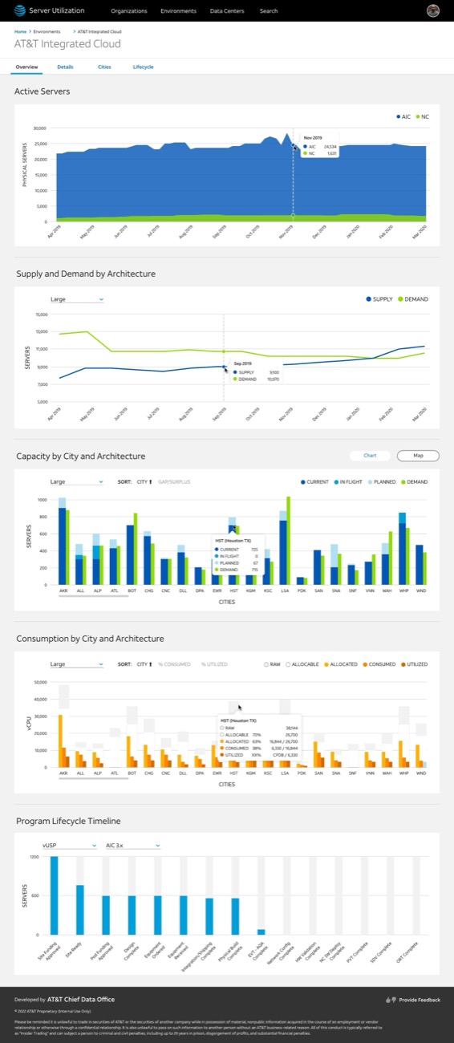Switch capacity view to Chart

370,456
